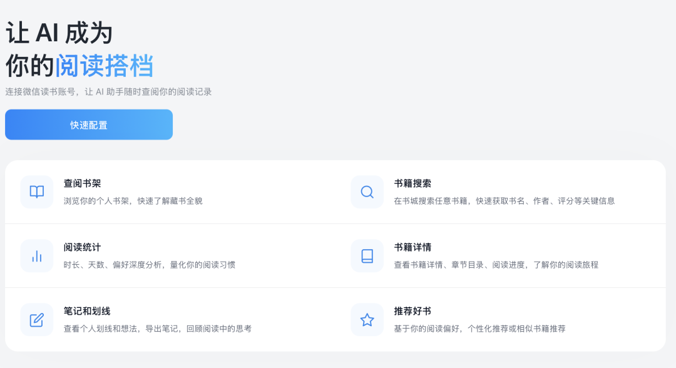Open the 书籍详情 book icon
This screenshot has width=676, height=368.
pyautogui.click(x=367, y=256)
